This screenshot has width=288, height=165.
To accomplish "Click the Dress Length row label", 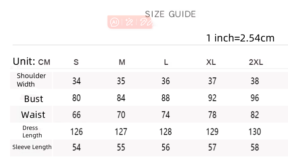I will click(32, 131).
